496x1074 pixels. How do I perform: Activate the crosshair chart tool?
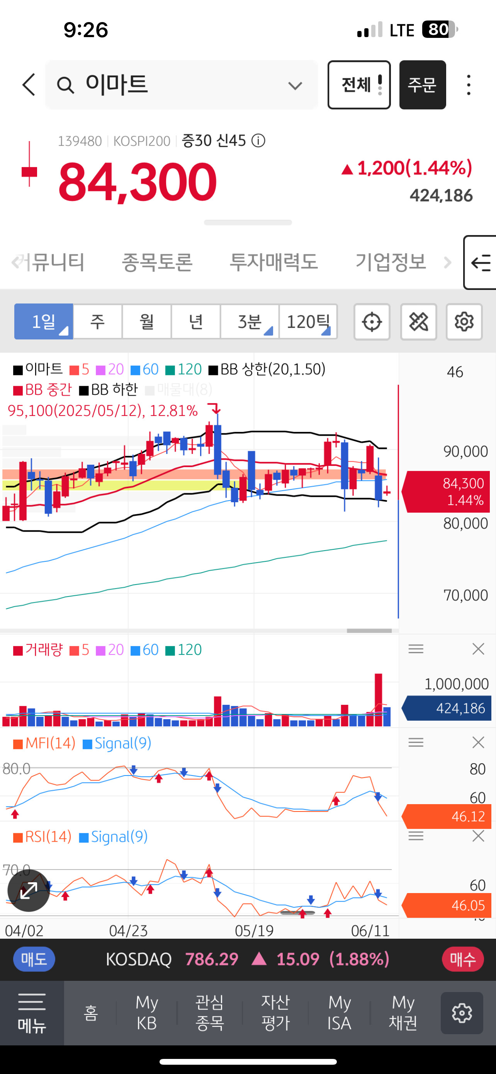tap(372, 322)
